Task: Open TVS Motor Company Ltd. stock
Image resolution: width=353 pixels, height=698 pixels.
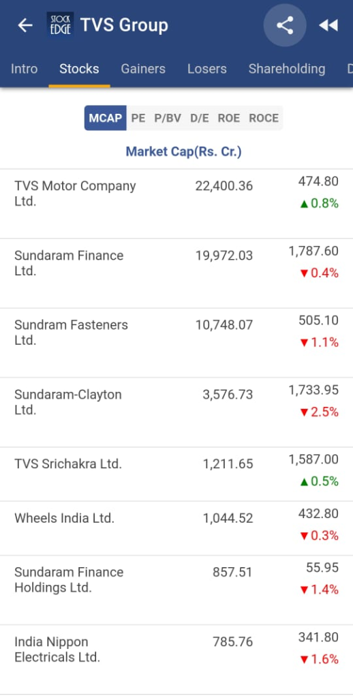Action: click(x=176, y=204)
